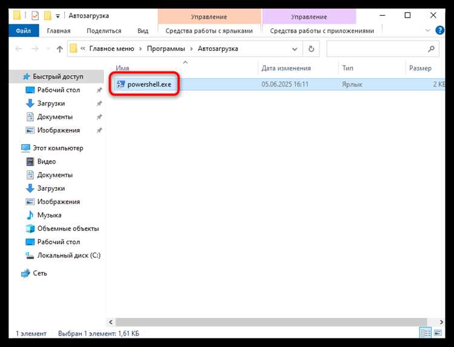Open Изображения under Этот компьютер
Image resolution: width=454 pixels, height=347 pixels.
[x=59, y=202]
